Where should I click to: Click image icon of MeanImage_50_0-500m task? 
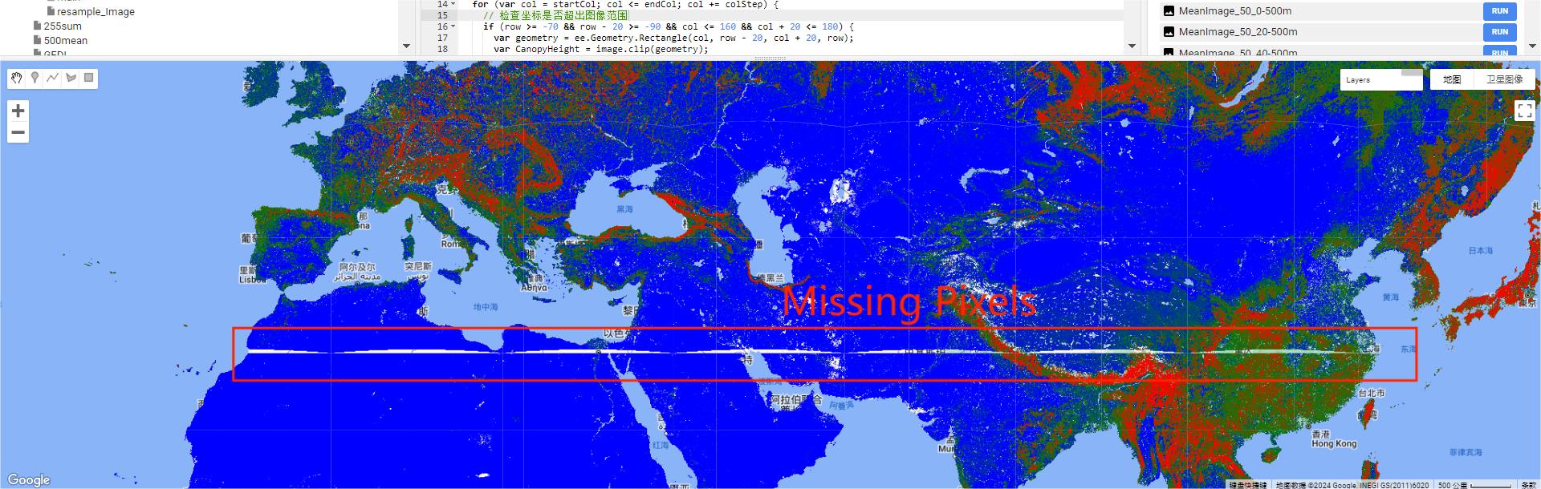pos(1169,11)
